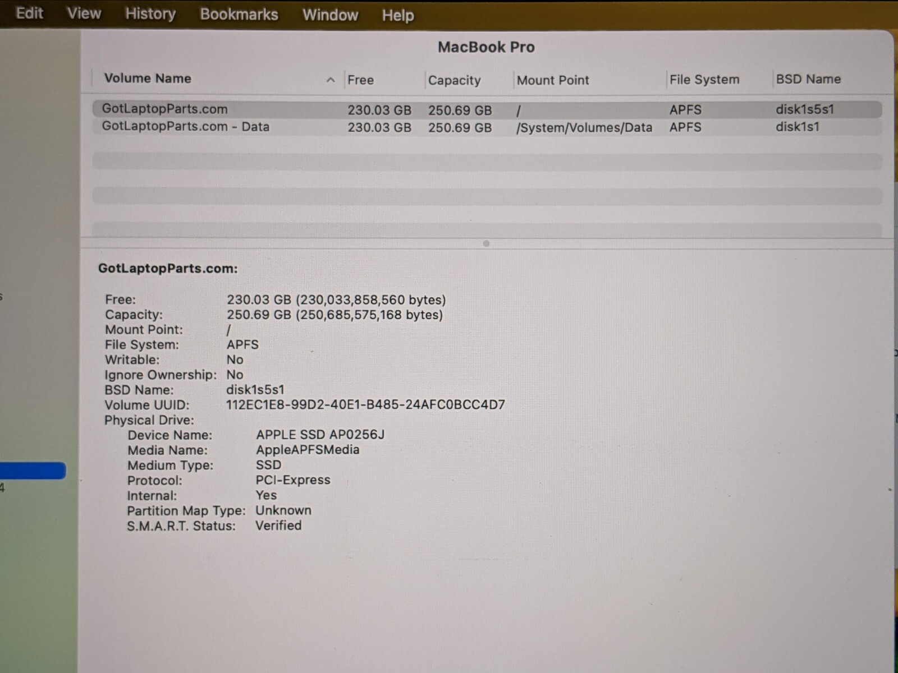Sort by Free column header
The image size is (898, 673).
(360, 80)
